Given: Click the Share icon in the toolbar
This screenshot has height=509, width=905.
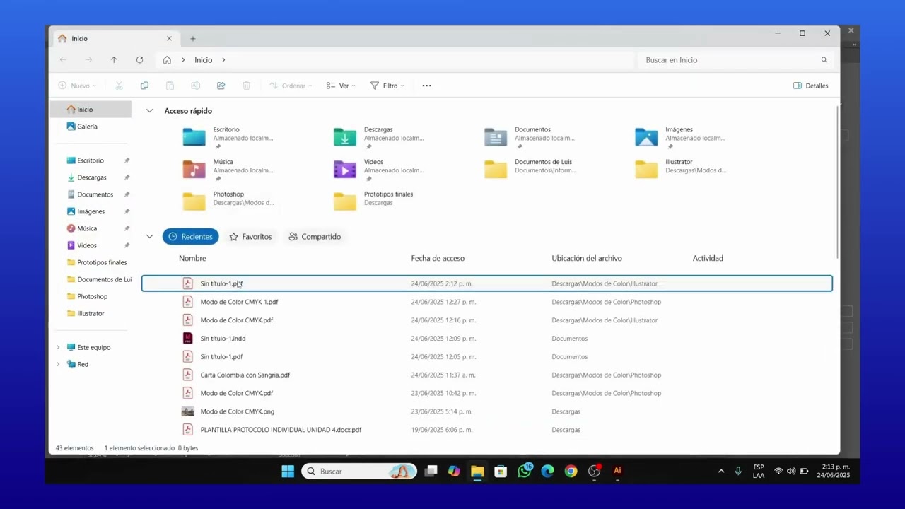Looking at the screenshot, I should click(x=221, y=86).
